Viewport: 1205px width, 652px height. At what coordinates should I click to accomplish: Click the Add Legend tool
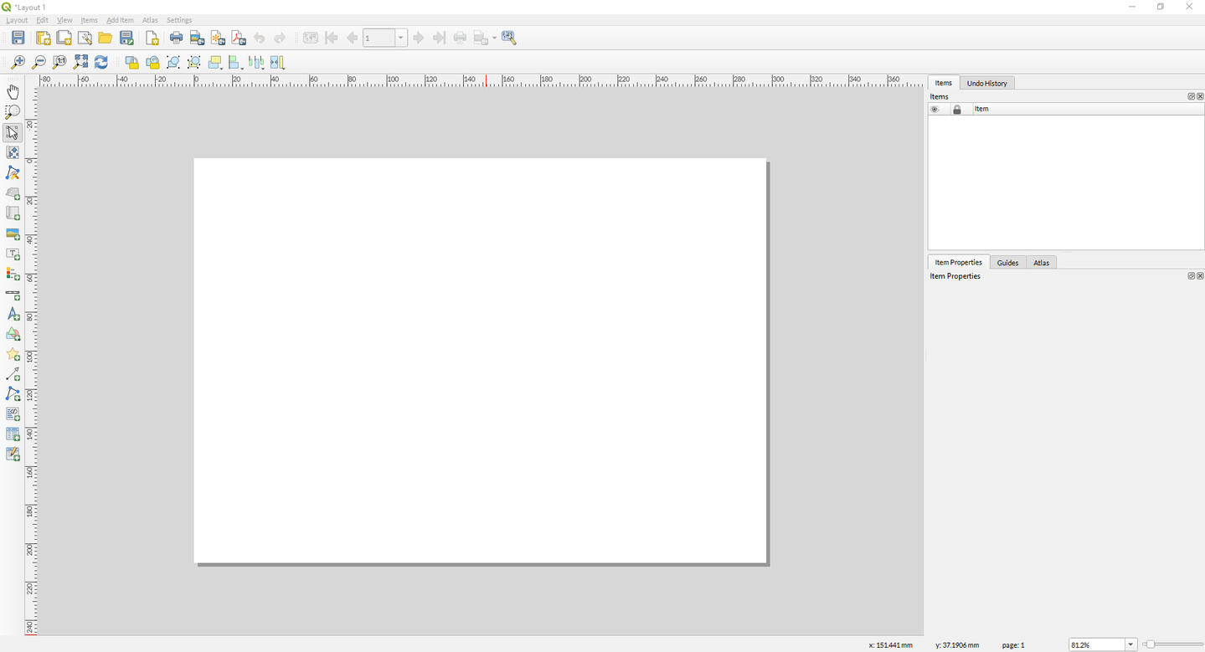[x=13, y=274]
